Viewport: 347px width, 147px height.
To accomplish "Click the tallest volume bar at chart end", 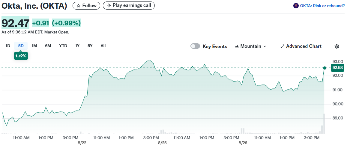I will [x=325, y=124].
